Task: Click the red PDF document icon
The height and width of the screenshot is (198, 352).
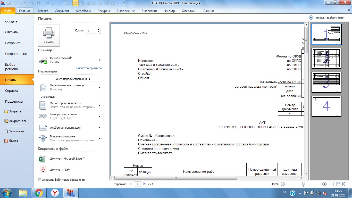Action: (x=43, y=169)
